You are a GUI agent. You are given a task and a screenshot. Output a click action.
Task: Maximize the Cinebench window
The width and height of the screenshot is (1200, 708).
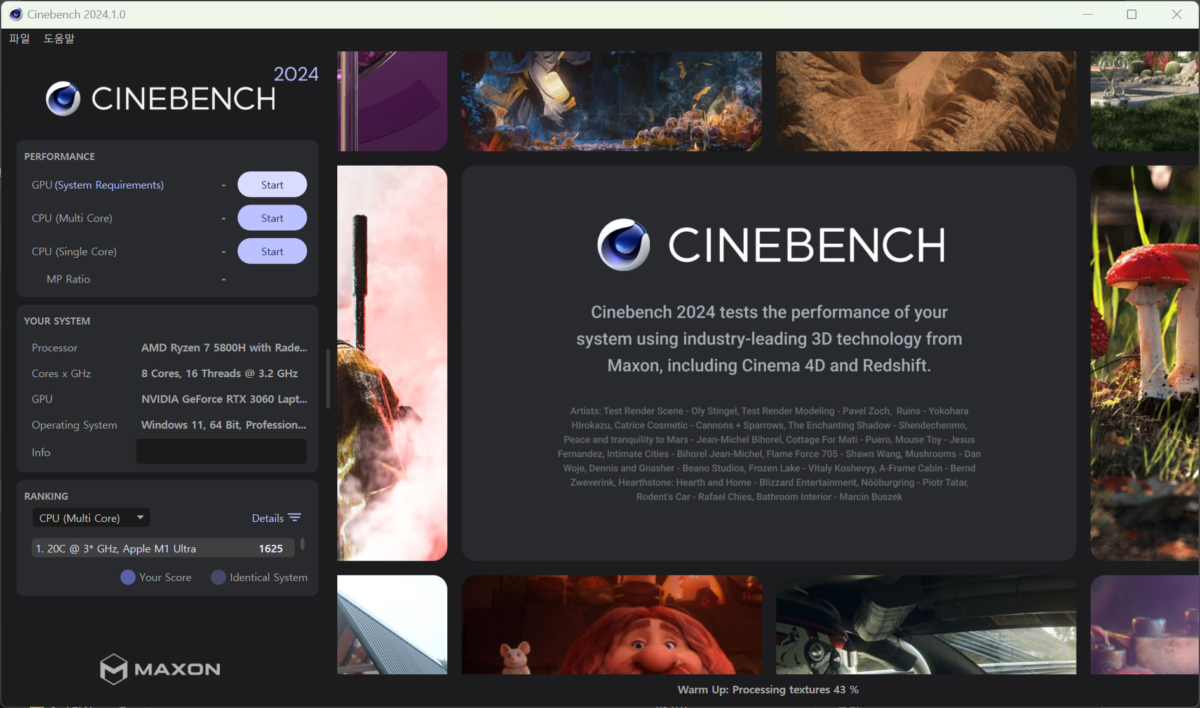[x=1131, y=14]
